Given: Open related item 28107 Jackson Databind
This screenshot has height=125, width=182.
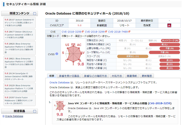Looking at the screenshot, I should [x=20, y=23].
